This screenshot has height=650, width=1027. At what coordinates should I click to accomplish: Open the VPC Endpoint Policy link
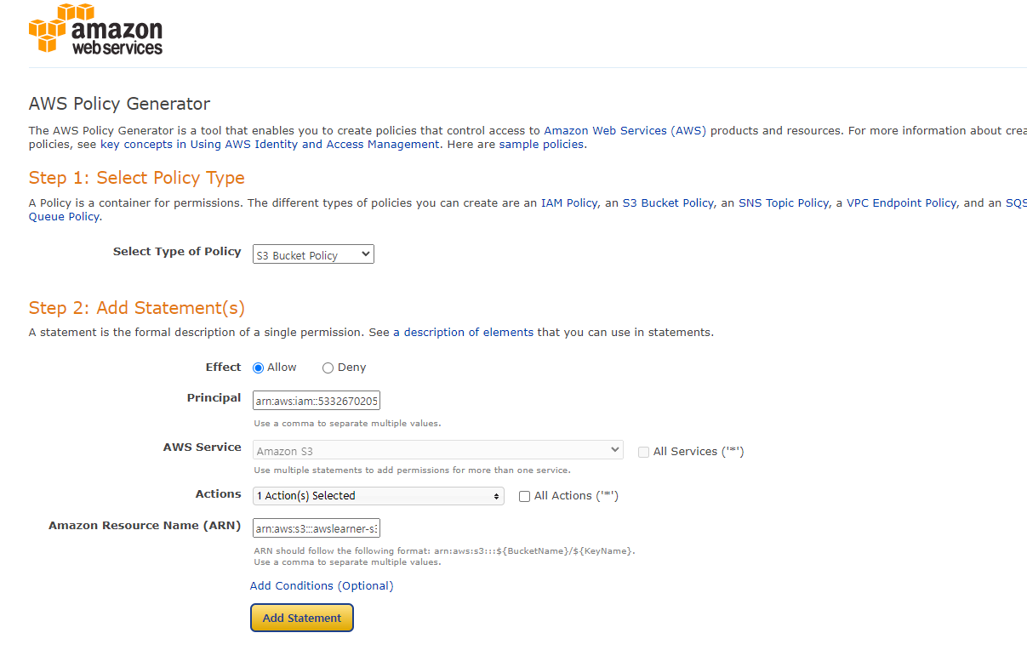pyautogui.click(x=902, y=203)
